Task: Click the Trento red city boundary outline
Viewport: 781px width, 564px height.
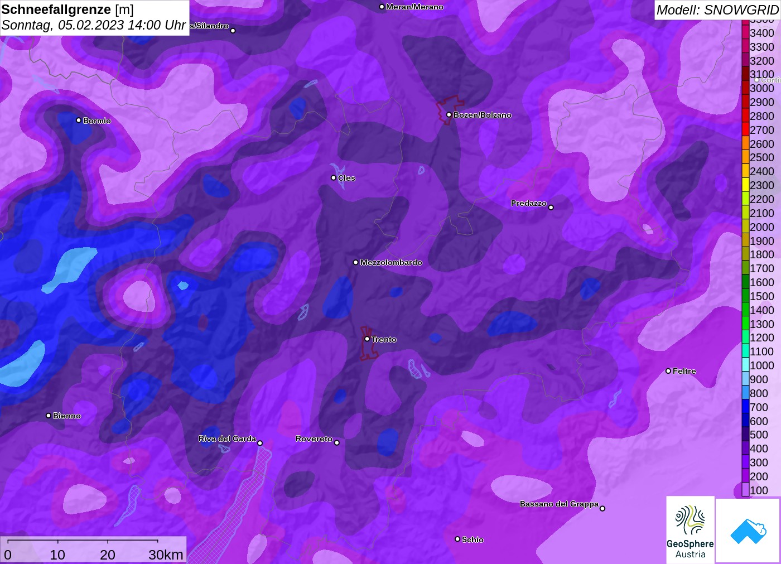Action: pyautogui.click(x=368, y=343)
